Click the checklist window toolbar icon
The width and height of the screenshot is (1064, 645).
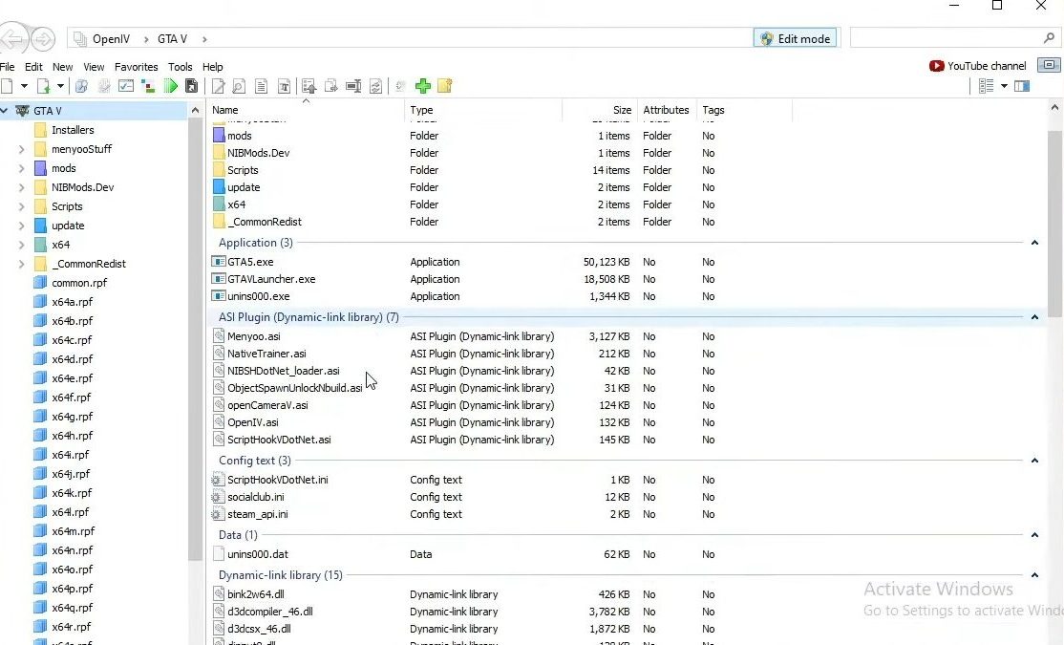tap(126, 86)
